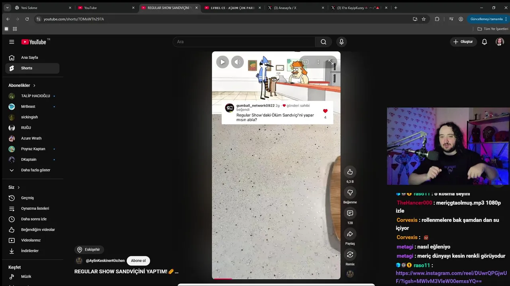Open Oynatma listeleri
Image resolution: width=510 pixels, height=286 pixels.
point(32,209)
